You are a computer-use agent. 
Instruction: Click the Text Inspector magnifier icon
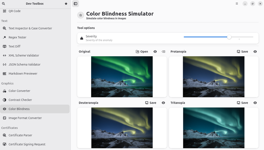coord(4,28)
